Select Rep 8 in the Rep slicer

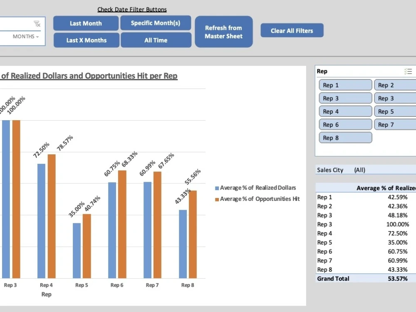tap(345, 137)
